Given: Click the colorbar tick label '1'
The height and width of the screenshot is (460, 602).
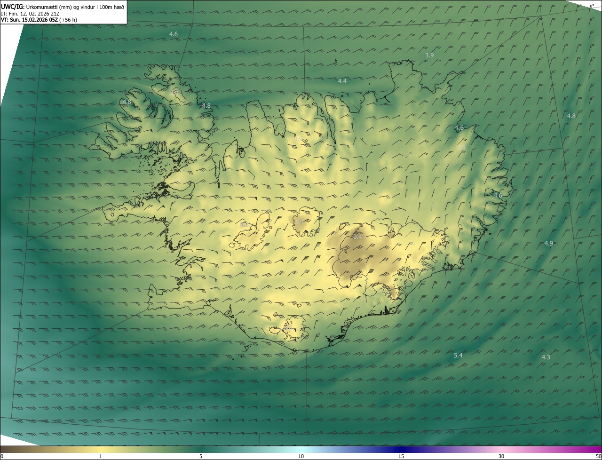Looking at the screenshot, I should 101,456.
